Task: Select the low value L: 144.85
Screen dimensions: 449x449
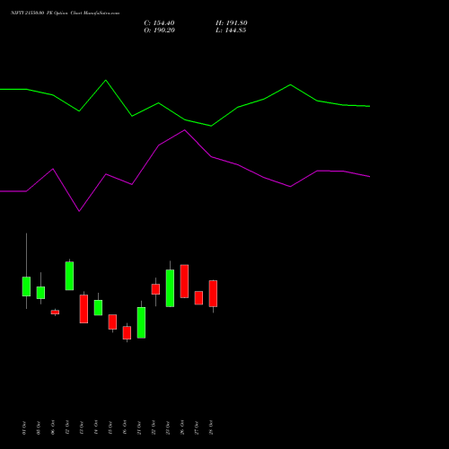Action: pyautogui.click(x=231, y=31)
